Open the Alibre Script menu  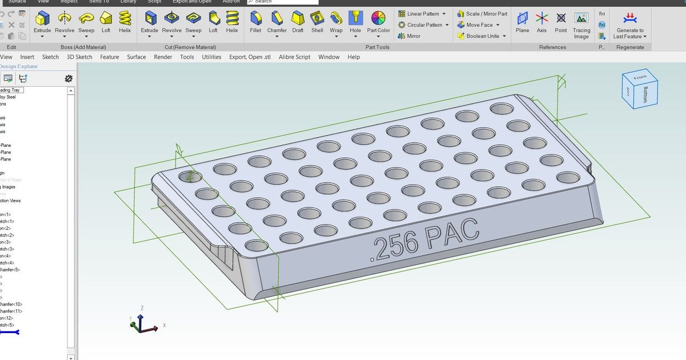point(294,57)
